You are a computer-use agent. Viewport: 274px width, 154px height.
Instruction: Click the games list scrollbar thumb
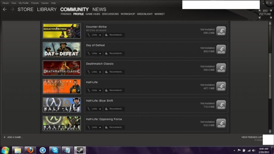tap(270, 76)
